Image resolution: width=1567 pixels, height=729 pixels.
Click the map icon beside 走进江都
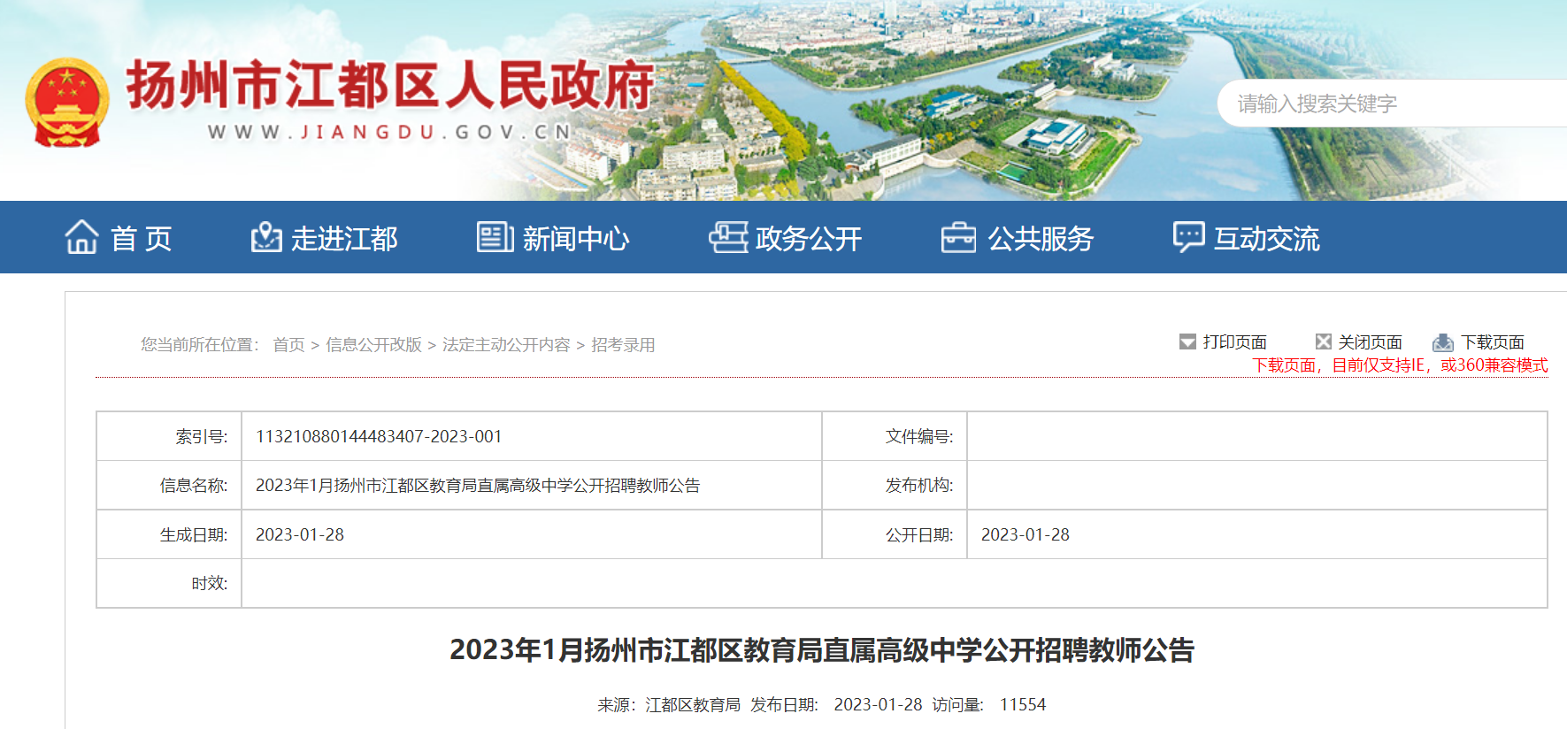pyautogui.click(x=266, y=237)
